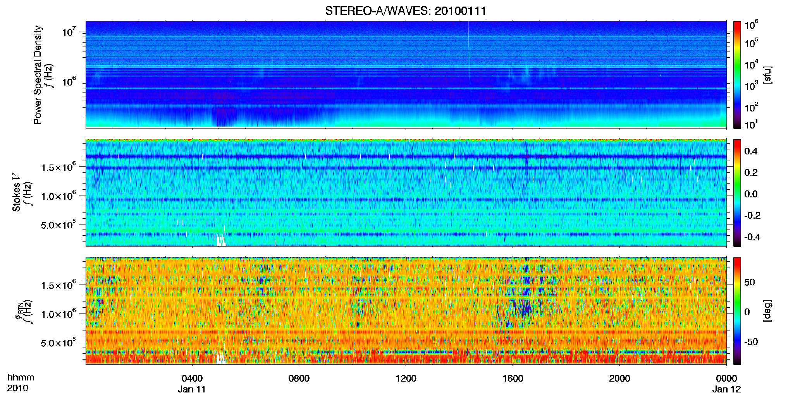Click the 10^4 label on the sfu colorbar
Viewport: 812px width, 418px height.
coord(752,64)
